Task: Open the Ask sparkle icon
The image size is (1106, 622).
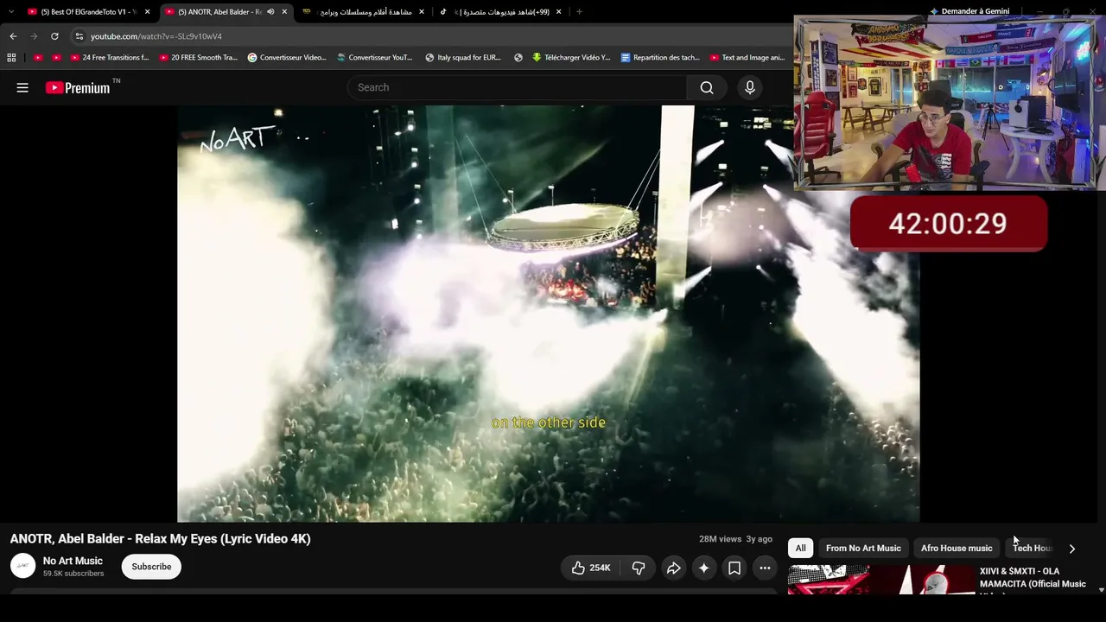Action: (704, 568)
